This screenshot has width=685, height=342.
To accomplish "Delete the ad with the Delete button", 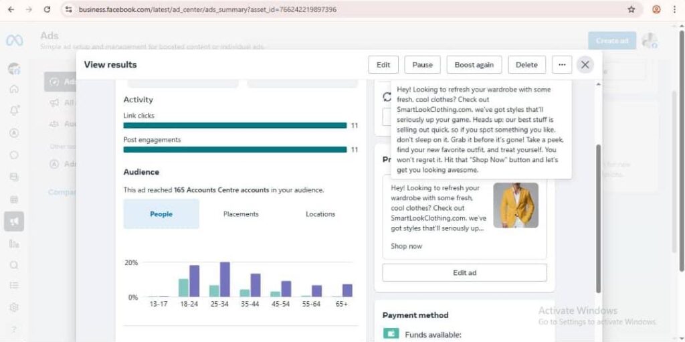I will click(x=526, y=65).
